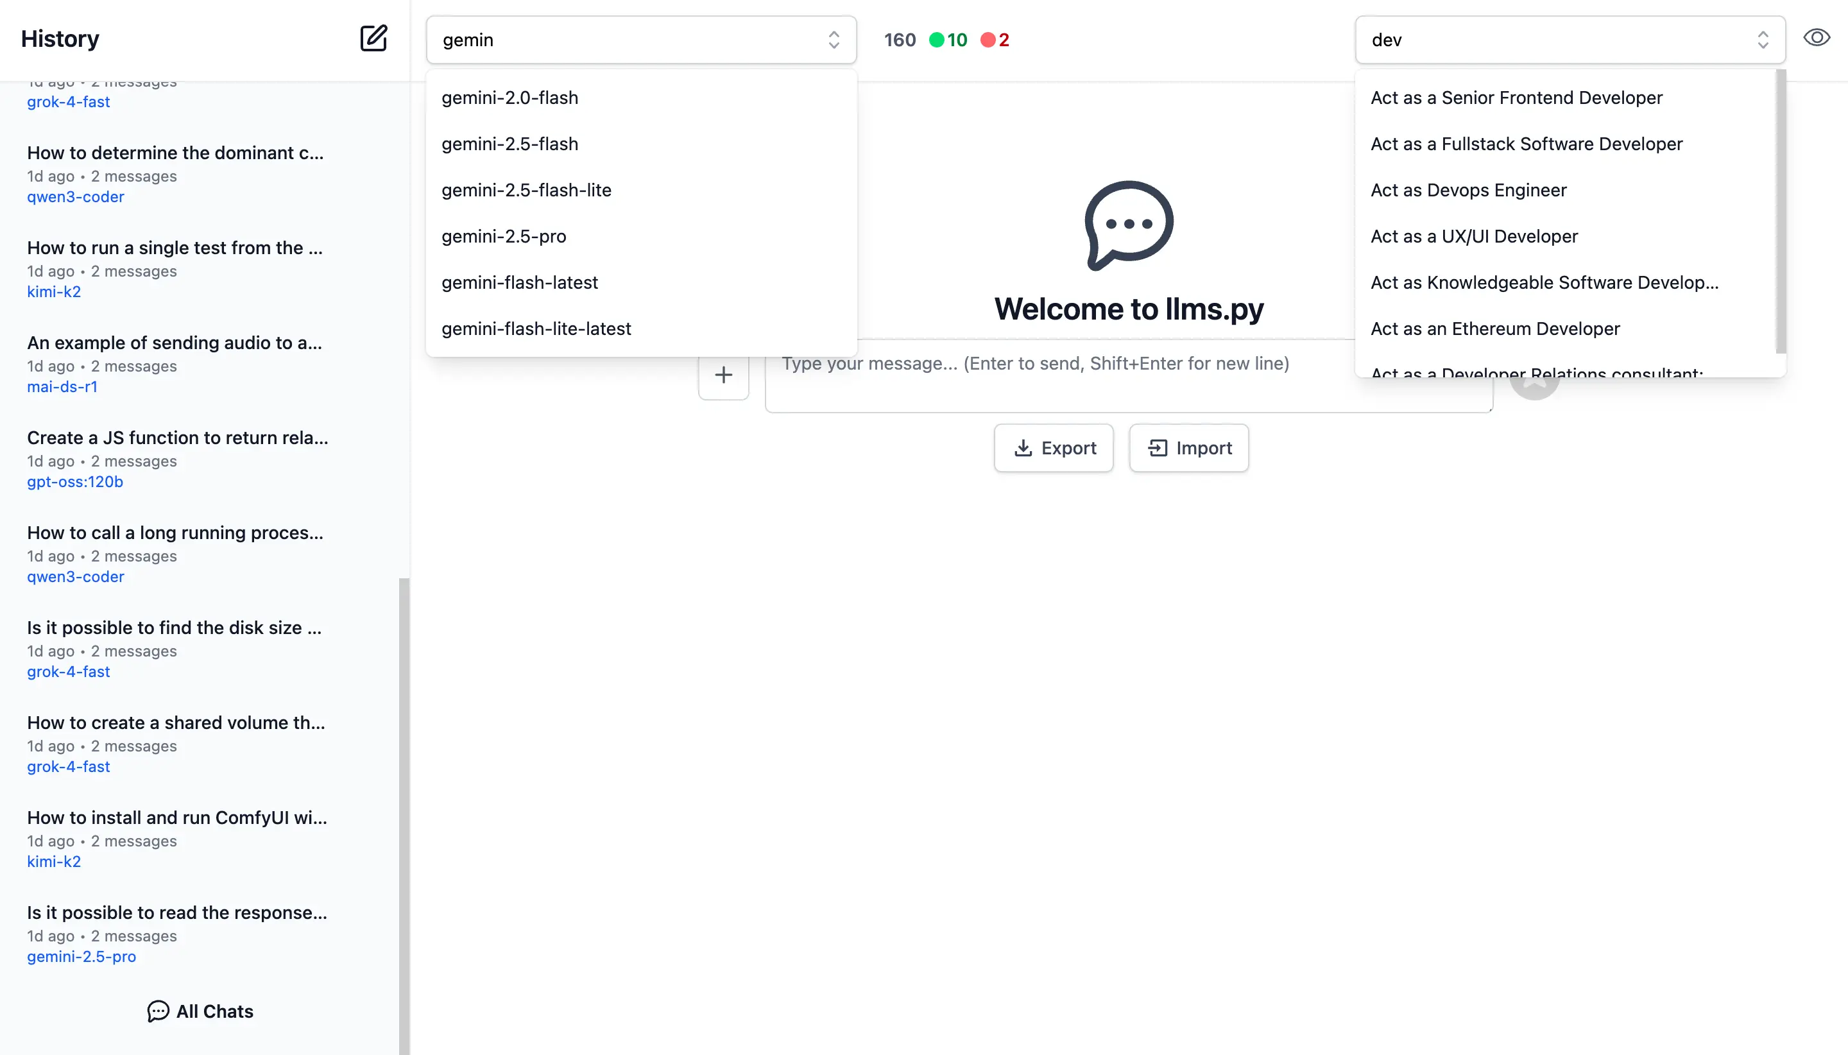Image resolution: width=1848 pixels, height=1055 pixels.
Task: Click the plus attachment button
Action: pyautogui.click(x=723, y=375)
